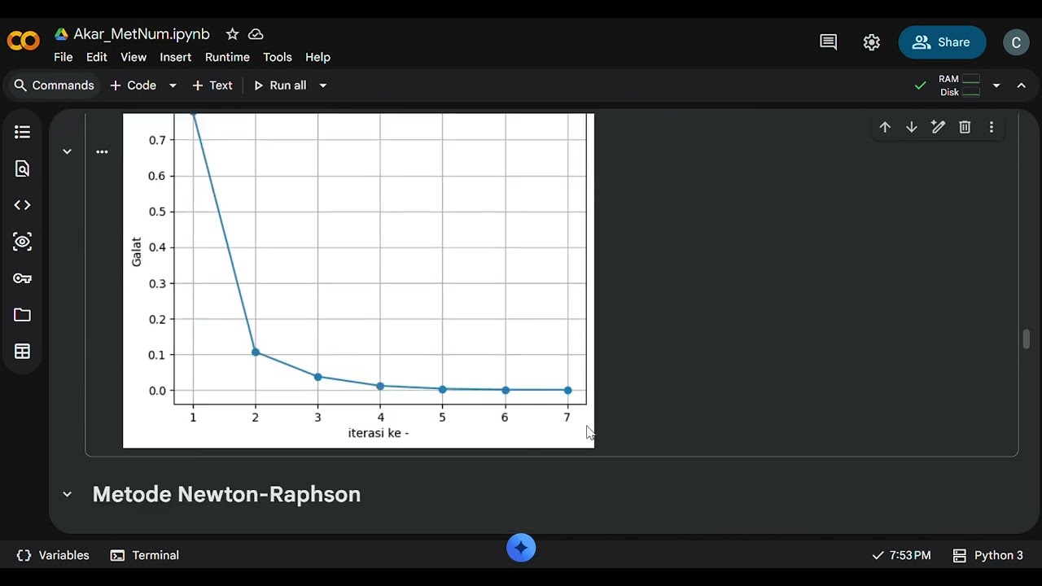
Task: Add a new Text cell
Action: pos(212,85)
